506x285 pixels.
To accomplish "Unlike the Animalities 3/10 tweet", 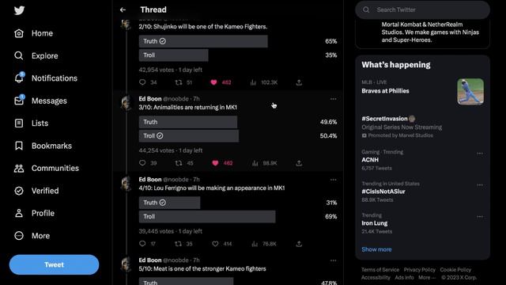I will [215, 163].
